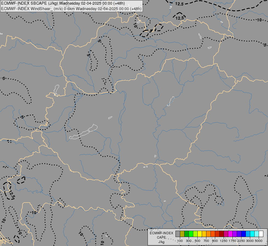Click the 100 legend value
268x246 pixels.
[x=180, y=241]
